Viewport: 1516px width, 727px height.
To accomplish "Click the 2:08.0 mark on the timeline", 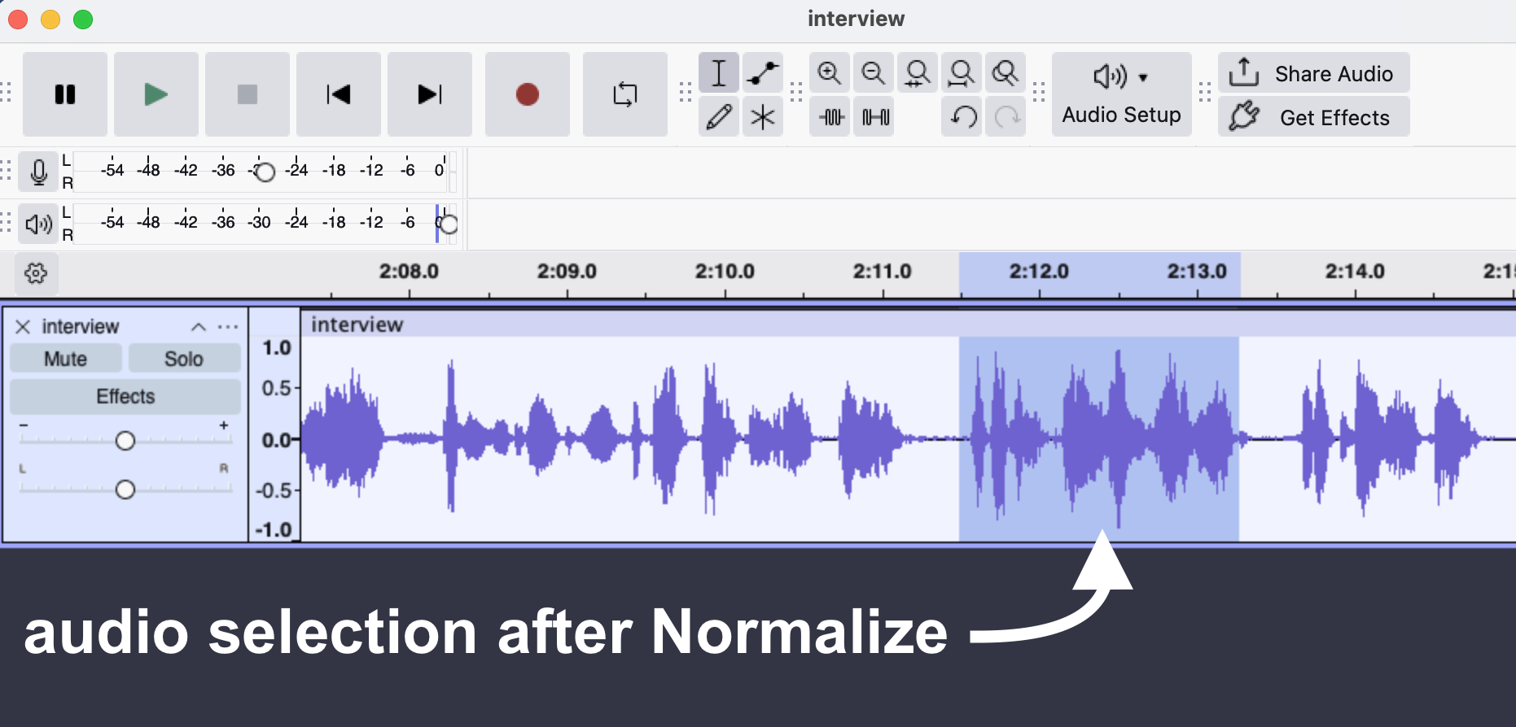I will point(409,272).
